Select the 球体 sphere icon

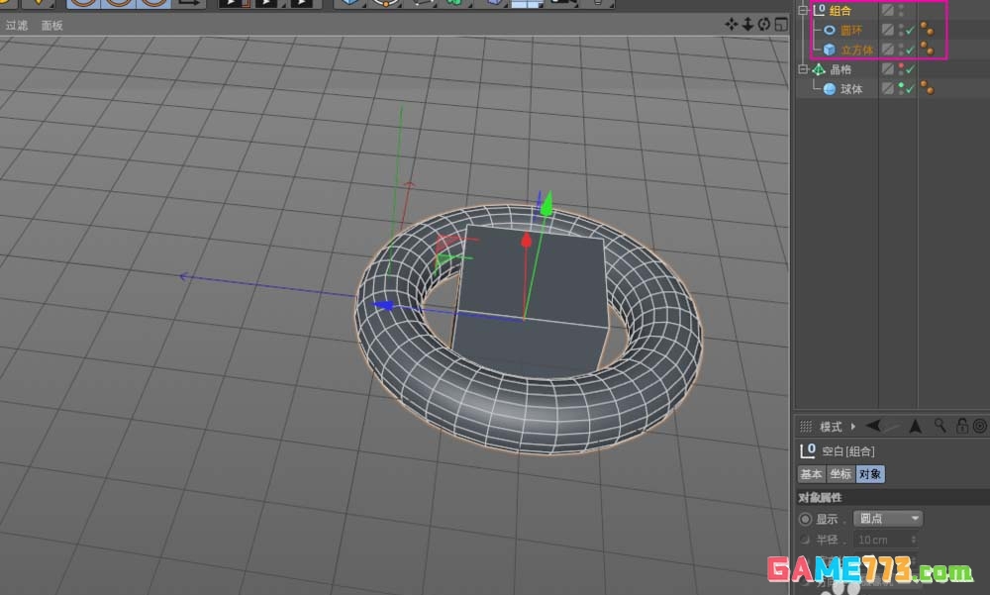830,87
